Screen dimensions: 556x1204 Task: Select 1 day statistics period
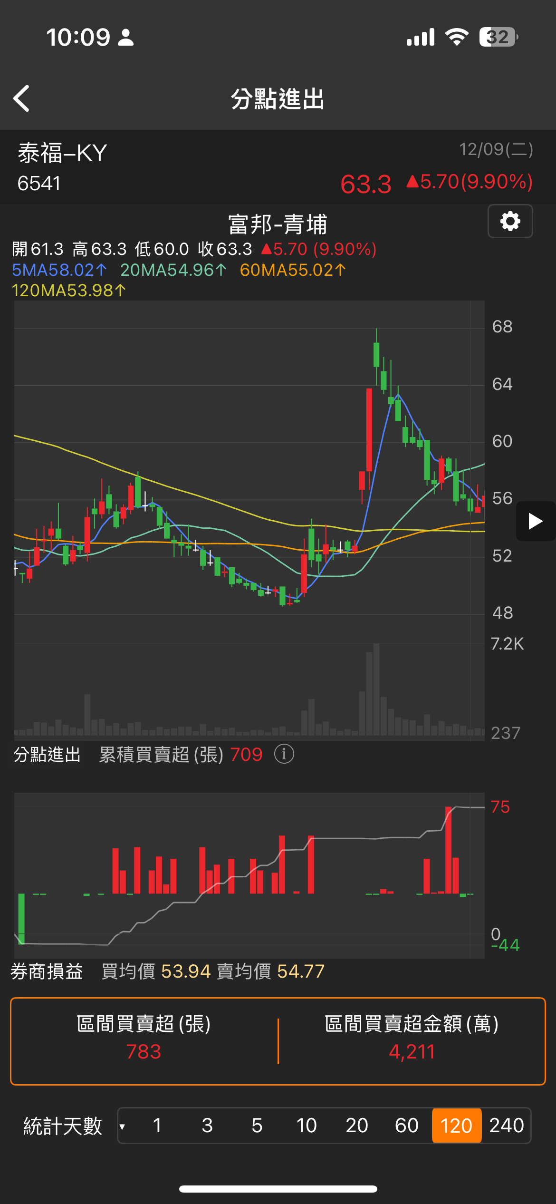pyautogui.click(x=157, y=1126)
